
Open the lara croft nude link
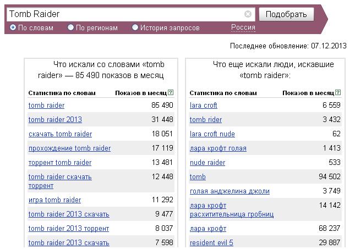click(212, 134)
